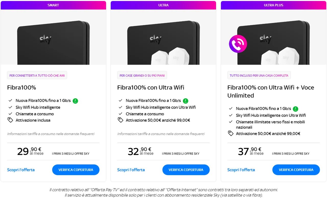Click 'Tutto incluso per una casa completa' tag
The height and width of the screenshot is (200, 327).
pyautogui.click(x=259, y=75)
